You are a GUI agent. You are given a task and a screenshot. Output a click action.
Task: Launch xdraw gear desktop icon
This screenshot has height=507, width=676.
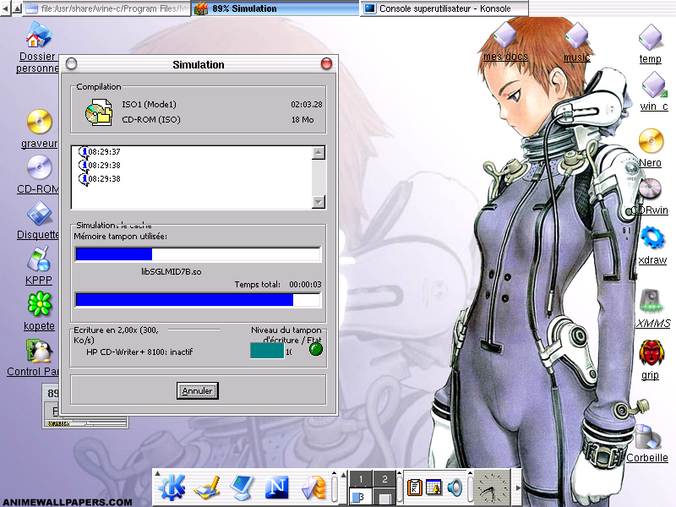click(x=652, y=237)
